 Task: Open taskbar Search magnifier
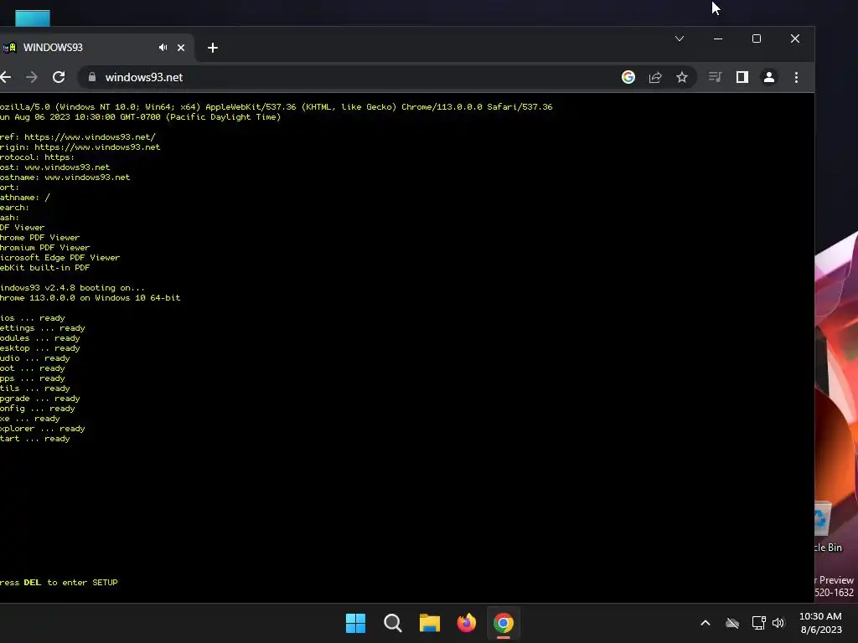[x=393, y=623]
